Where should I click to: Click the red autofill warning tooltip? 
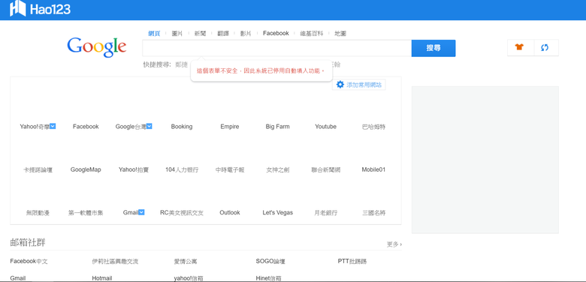261,70
